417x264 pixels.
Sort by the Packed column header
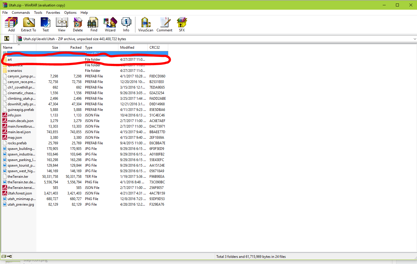point(71,48)
